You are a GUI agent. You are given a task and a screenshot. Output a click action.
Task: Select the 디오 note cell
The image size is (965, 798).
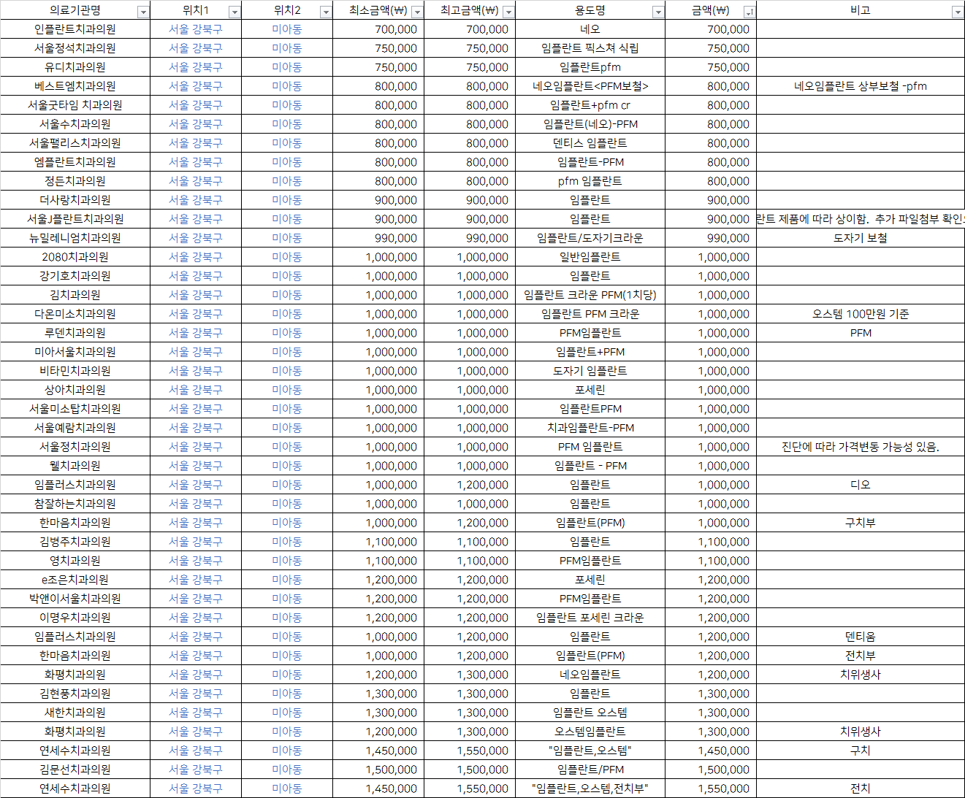861,485
